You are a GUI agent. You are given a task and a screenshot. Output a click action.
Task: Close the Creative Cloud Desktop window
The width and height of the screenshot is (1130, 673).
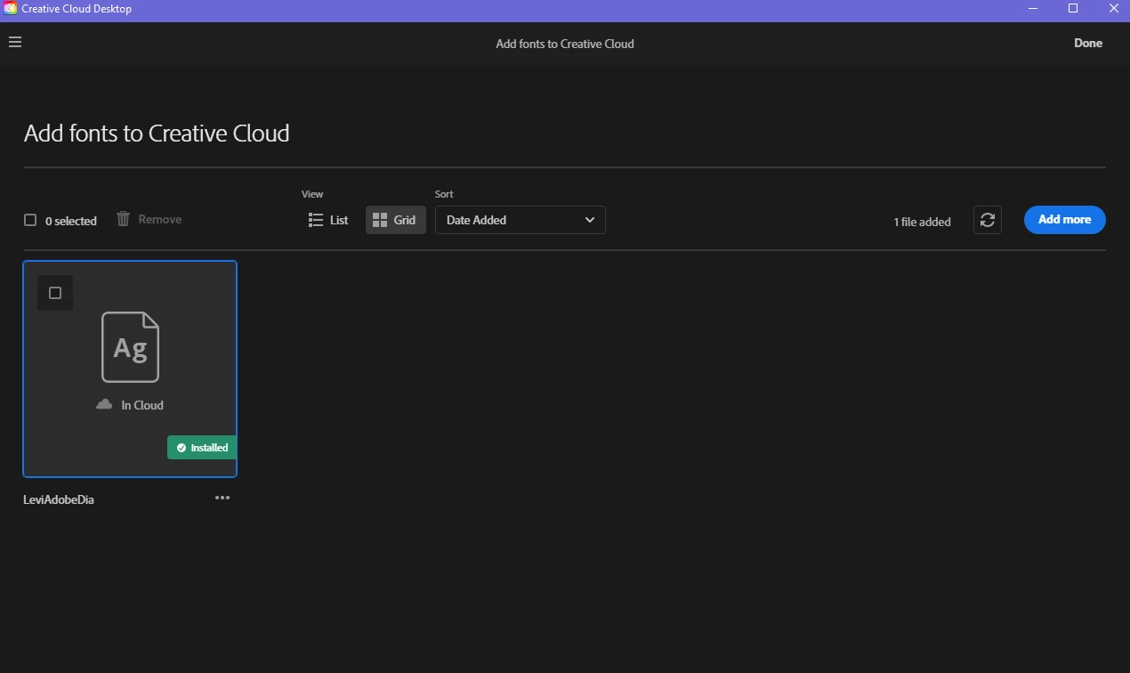(x=1113, y=9)
